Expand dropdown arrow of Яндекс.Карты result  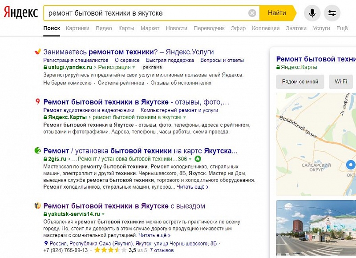pyautogui.click(x=184, y=117)
